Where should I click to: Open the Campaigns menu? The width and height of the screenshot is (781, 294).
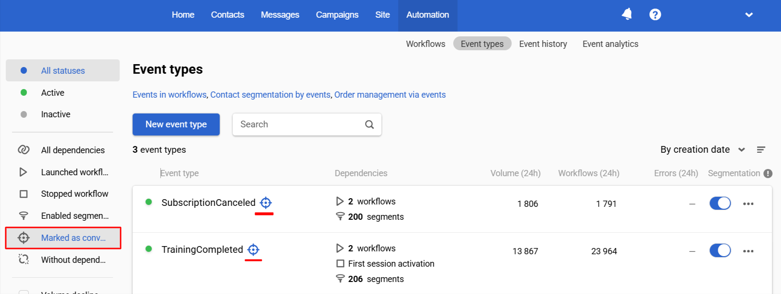(337, 15)
